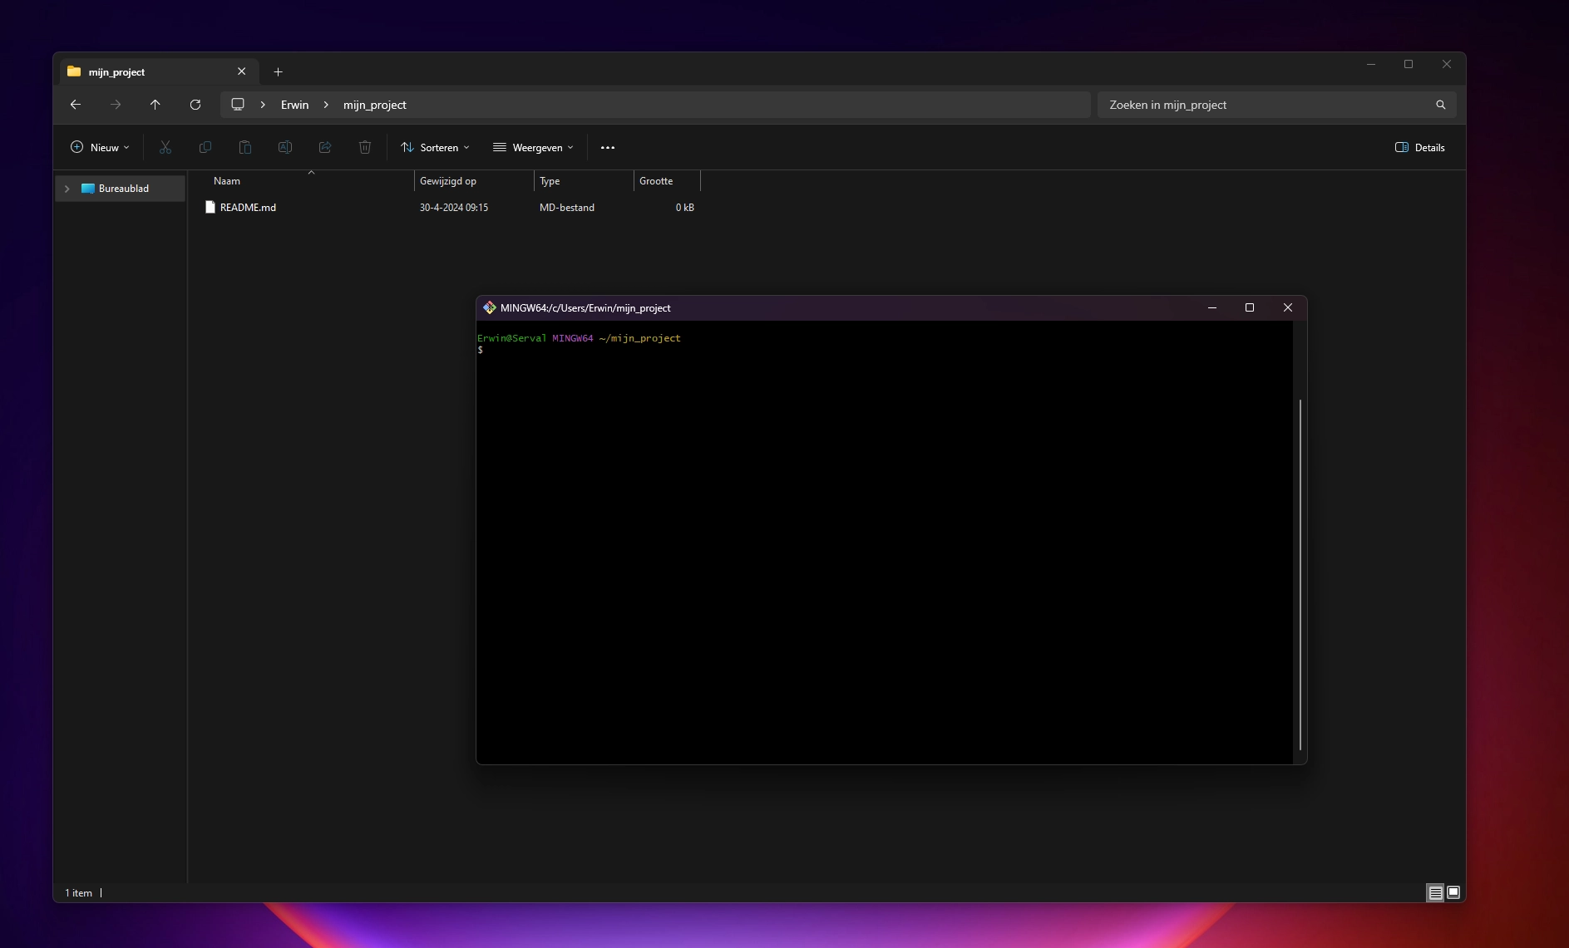Click the Bureaublad folder icon in the sidebar

[88, 189]
